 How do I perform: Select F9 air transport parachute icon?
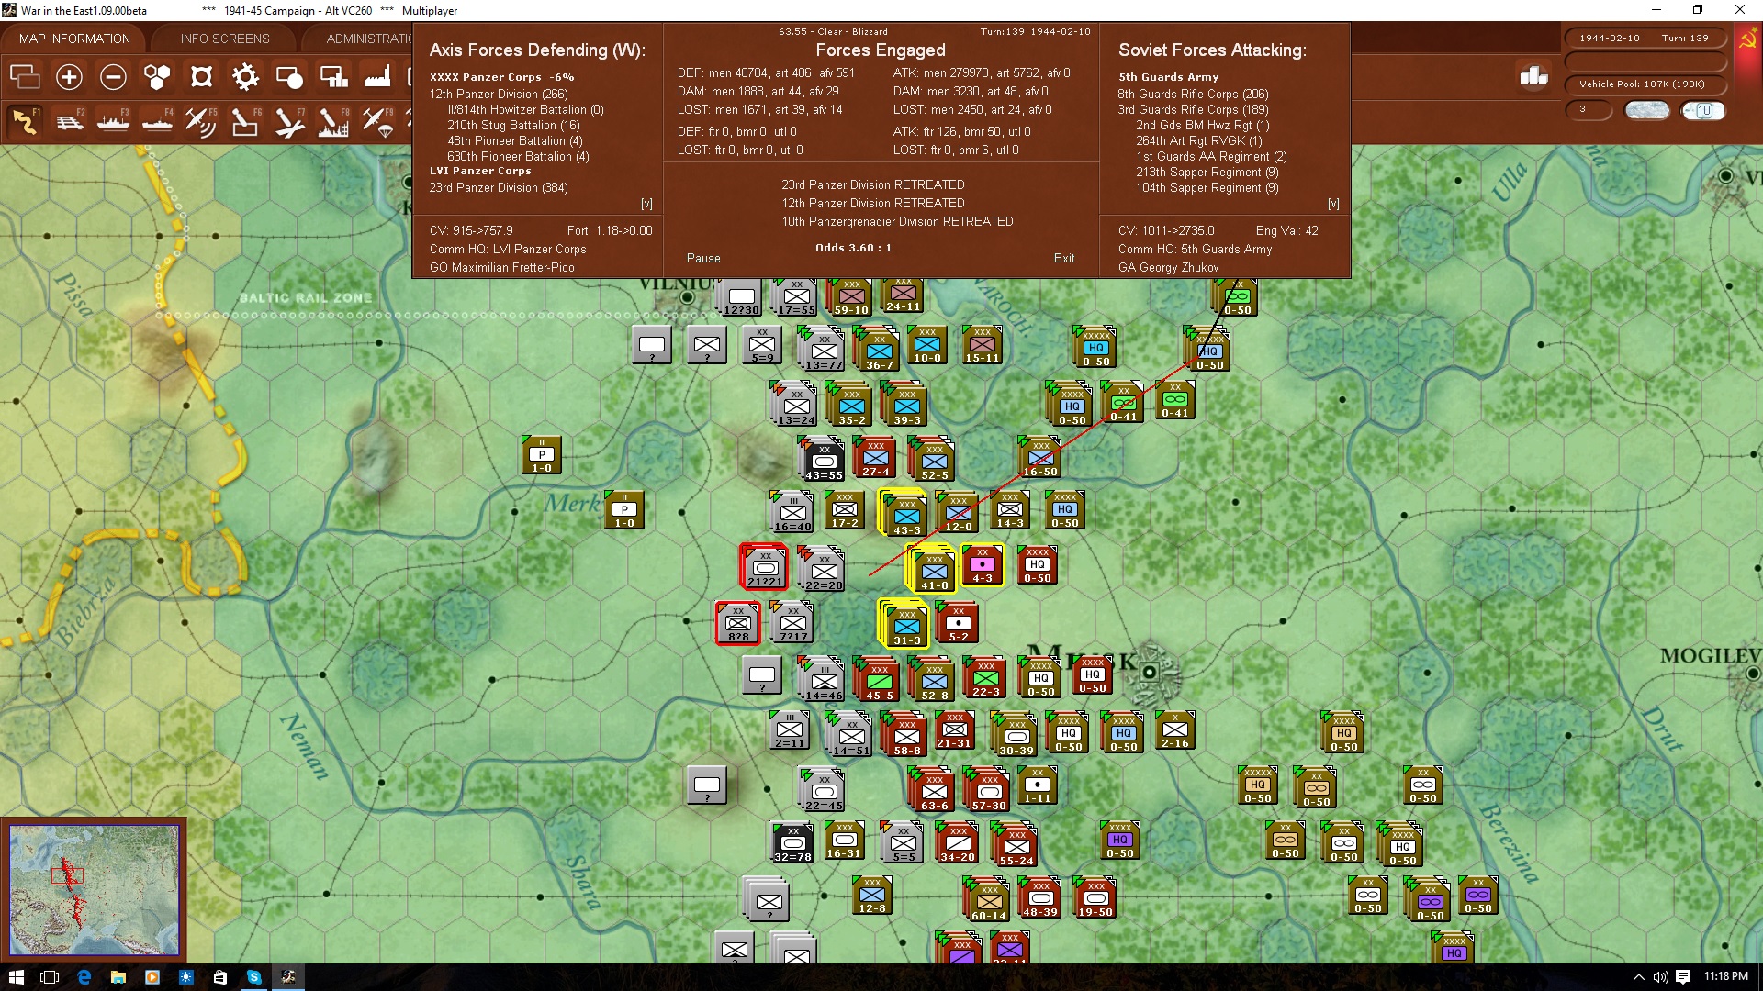377,121
